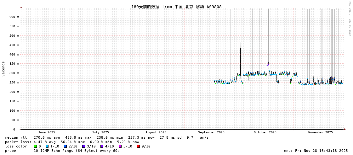Click the end timestamp text at bottom right

(316, 151)
